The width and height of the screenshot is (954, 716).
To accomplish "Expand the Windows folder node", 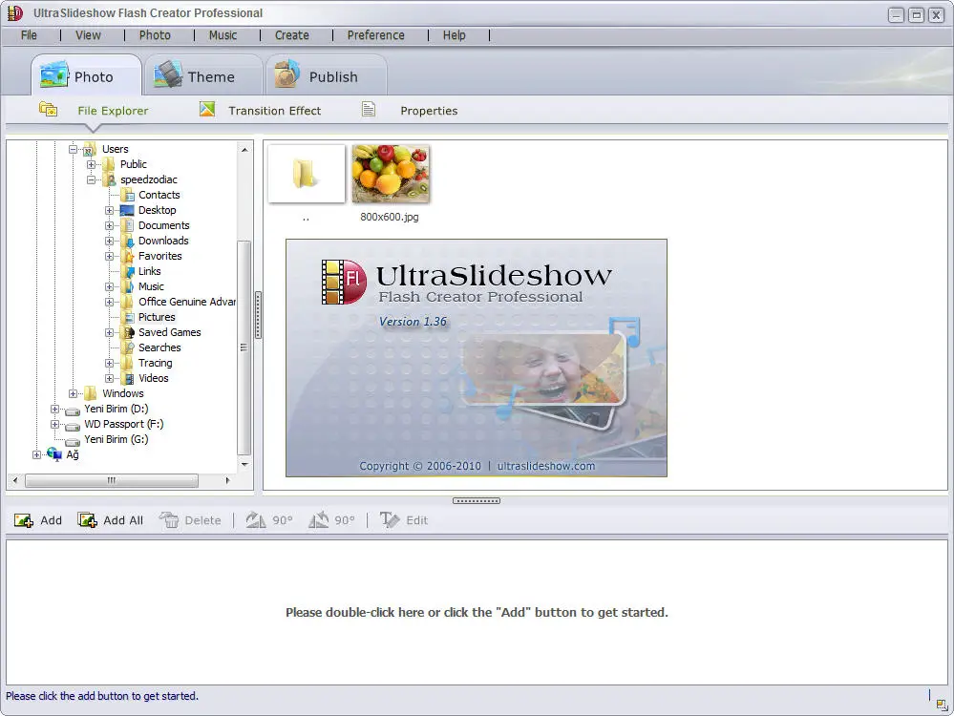I will pos(73,393).
